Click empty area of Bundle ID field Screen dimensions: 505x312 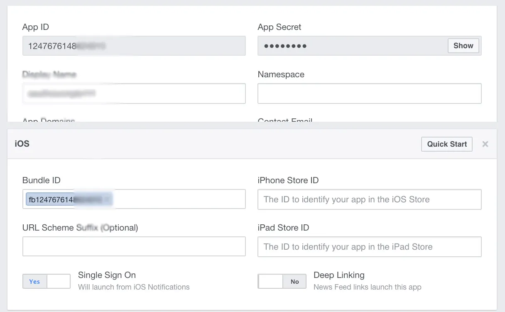click(x=179, y=199)
